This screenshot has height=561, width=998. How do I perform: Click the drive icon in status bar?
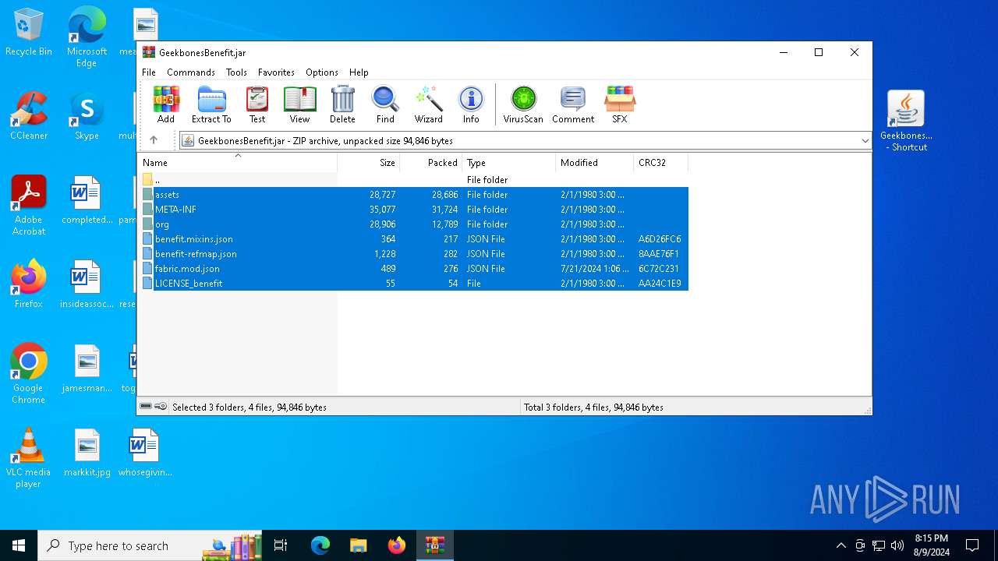pyautogui.click(x=146, y=407)
